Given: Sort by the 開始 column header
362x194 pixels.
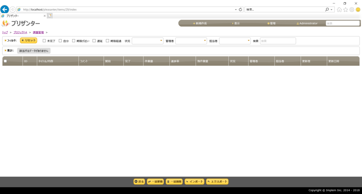Looking at the screenshot, I should point(113,61).
